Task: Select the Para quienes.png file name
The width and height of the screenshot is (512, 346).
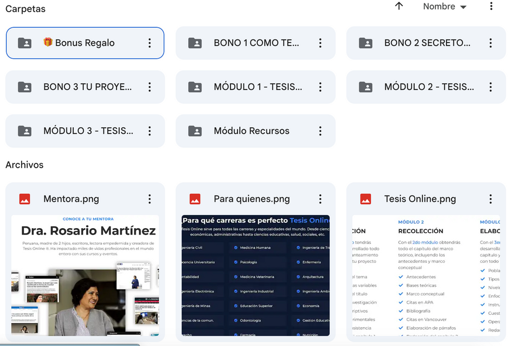Action: point(252,199)
